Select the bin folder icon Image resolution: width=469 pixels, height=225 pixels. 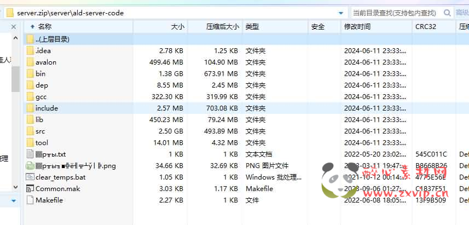pyautogui.click(x=30, y=73)
